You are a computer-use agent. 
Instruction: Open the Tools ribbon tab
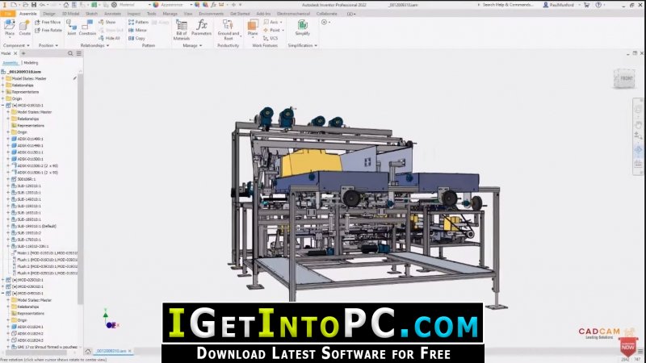point(152,14)
